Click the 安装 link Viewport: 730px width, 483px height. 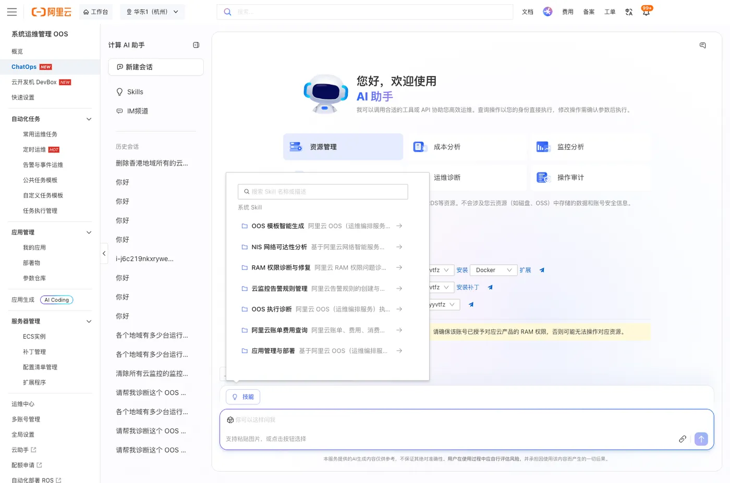(x=462, y=270)
